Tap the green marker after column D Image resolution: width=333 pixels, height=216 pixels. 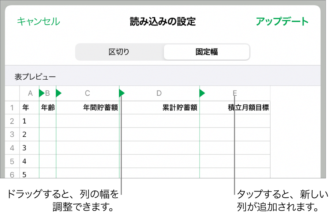(x=203, y=93)
